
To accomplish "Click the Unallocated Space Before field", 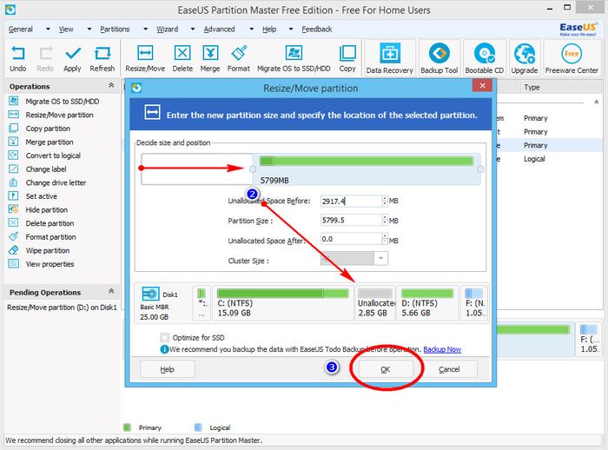I will [351, 201].
